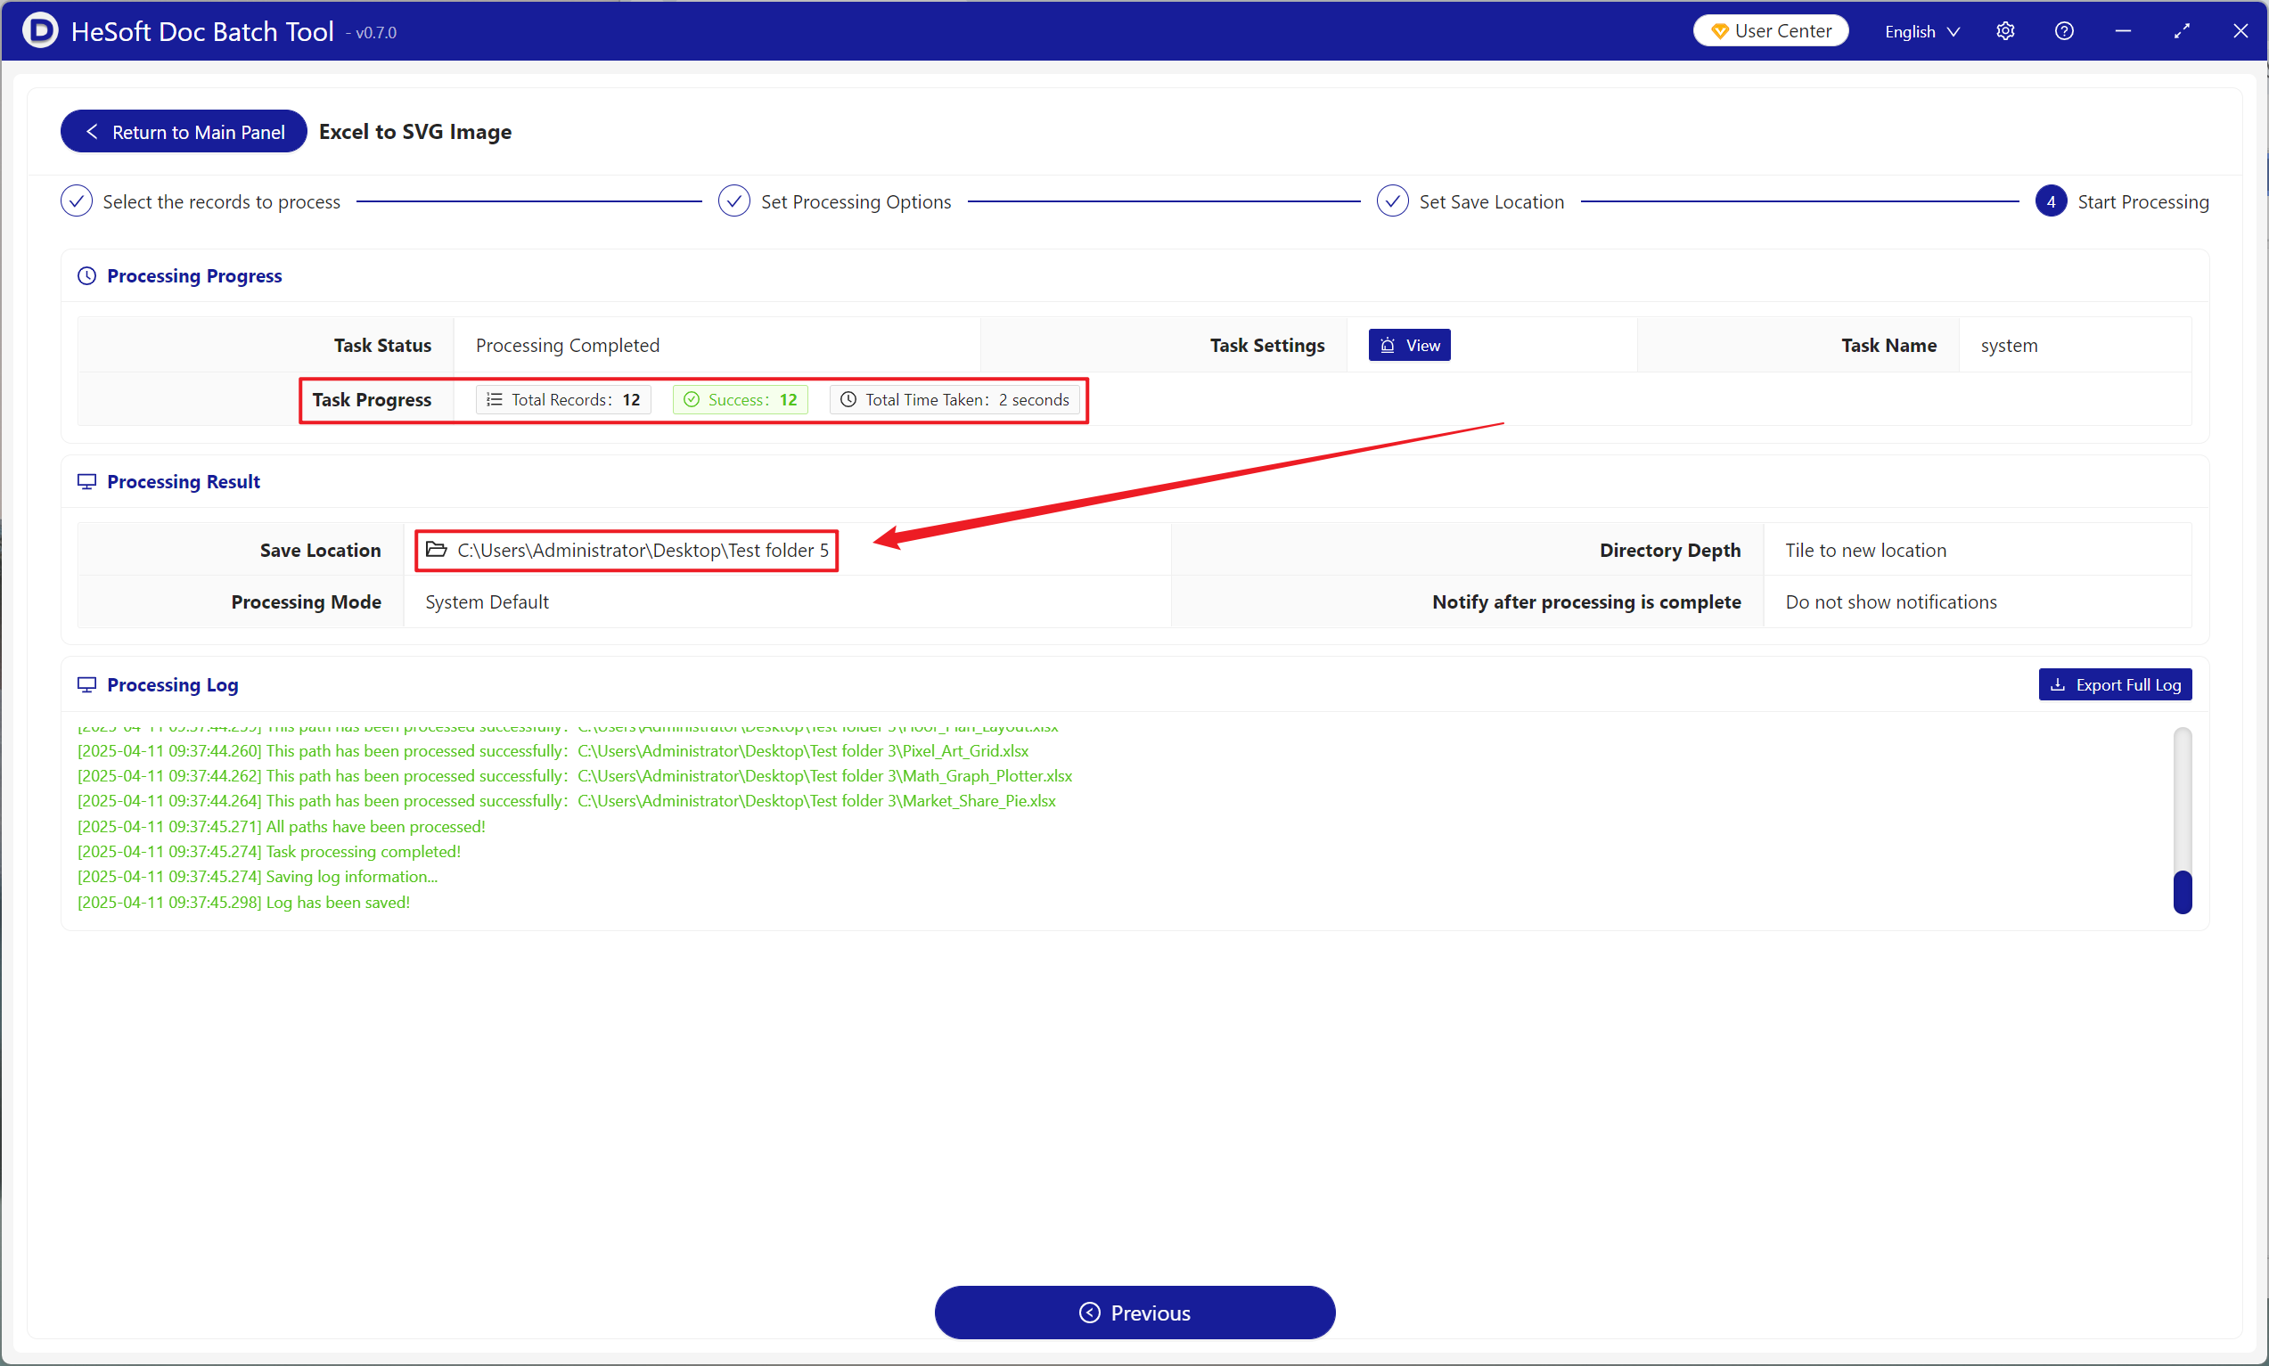This screenshot has width=2269, height=1366.
Task: Click the Processing Progress clock icon
Action: (86, 276)
